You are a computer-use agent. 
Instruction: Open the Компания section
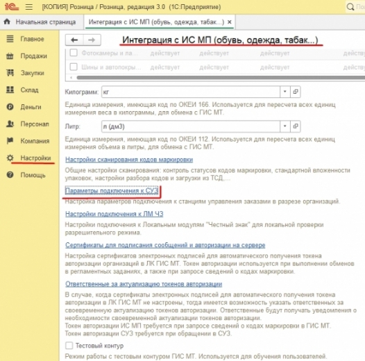(x=35, y=141)
